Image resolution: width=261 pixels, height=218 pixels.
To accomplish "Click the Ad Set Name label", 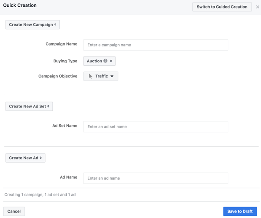I will click(x=65, y=126).
